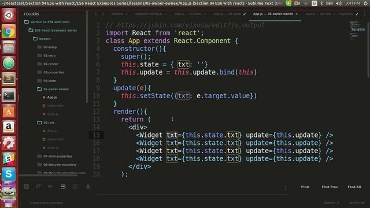Screen dimensions: 370x208
Task: Open the tab list dropdown at tab bar end
Action: tap(365, 14)
